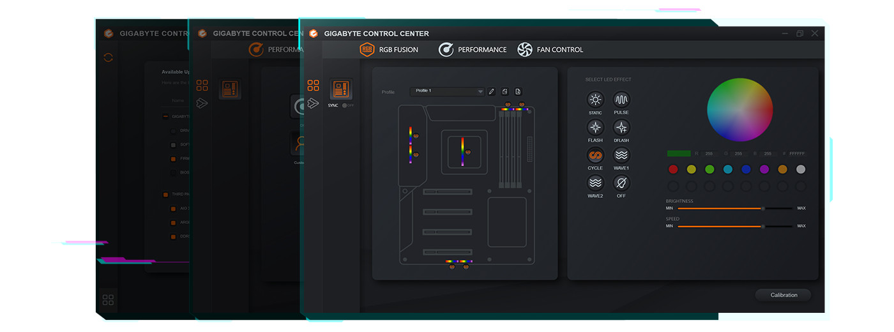Open the Performance tab

(x=473, y=50)
